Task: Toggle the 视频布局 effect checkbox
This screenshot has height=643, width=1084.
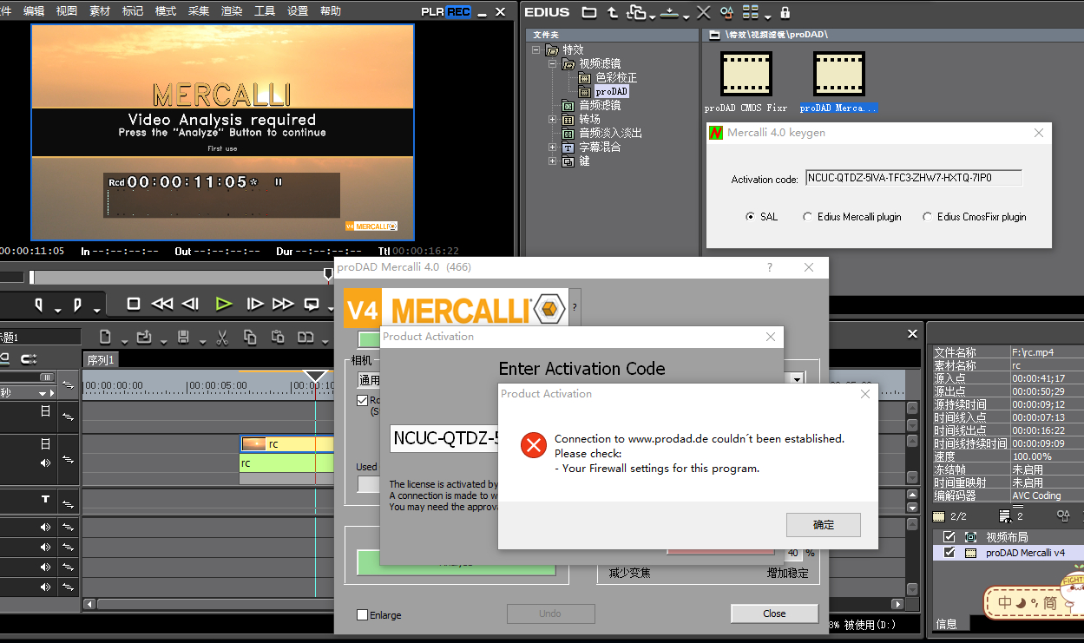Action: point(949,537)
